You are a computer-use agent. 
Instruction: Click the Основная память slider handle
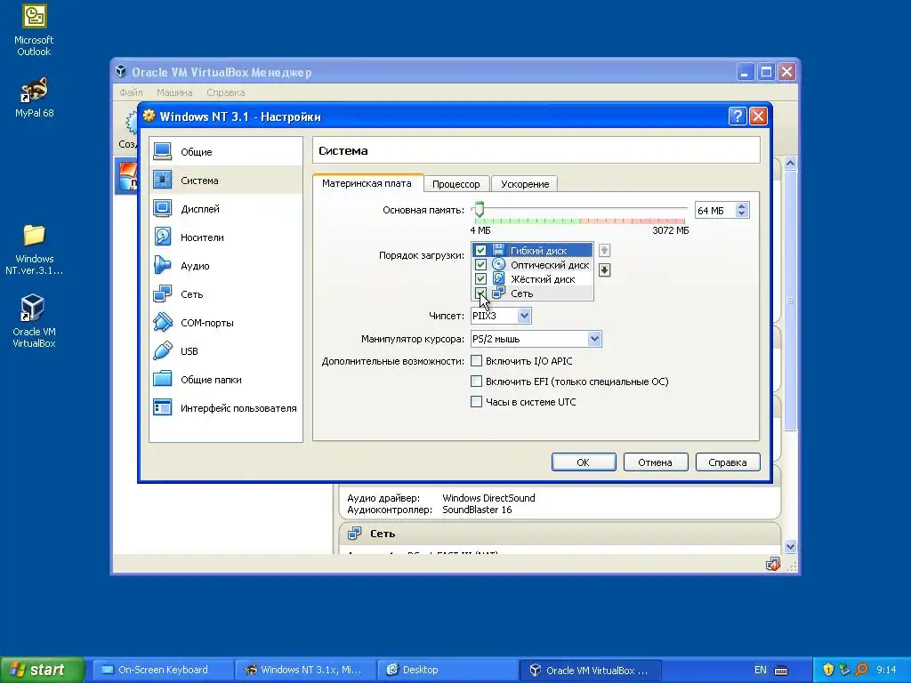479,209
